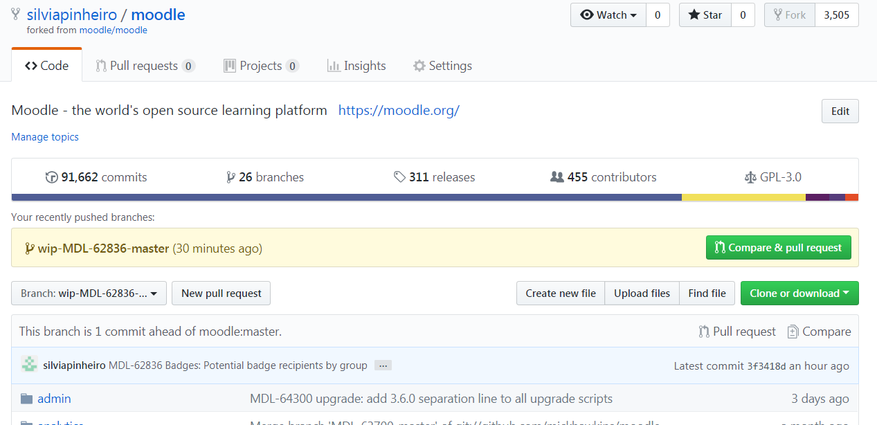View the 455 contributors
Screen dimensions: 877x425
click(604, 177)
